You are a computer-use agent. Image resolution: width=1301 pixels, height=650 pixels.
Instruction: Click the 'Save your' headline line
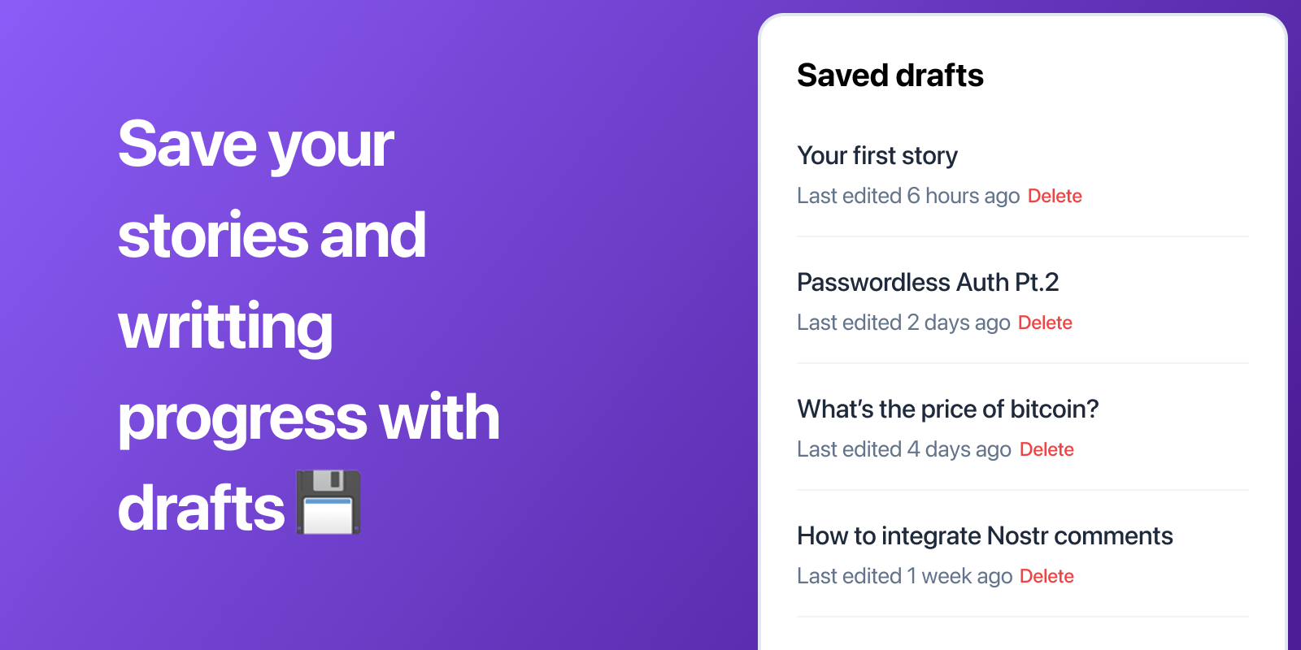pos(256,145)
